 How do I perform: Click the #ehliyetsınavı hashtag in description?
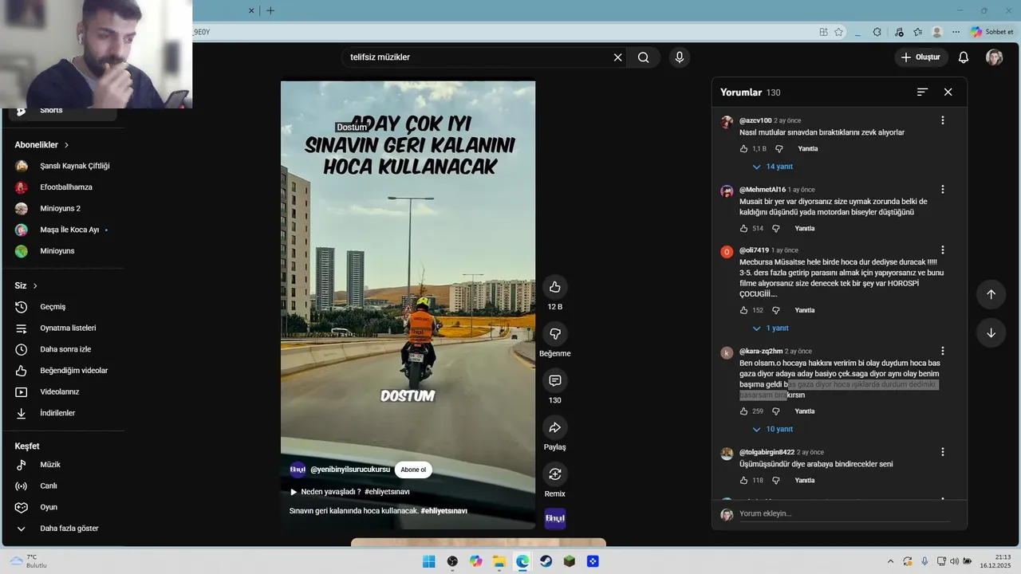point(443,511)
